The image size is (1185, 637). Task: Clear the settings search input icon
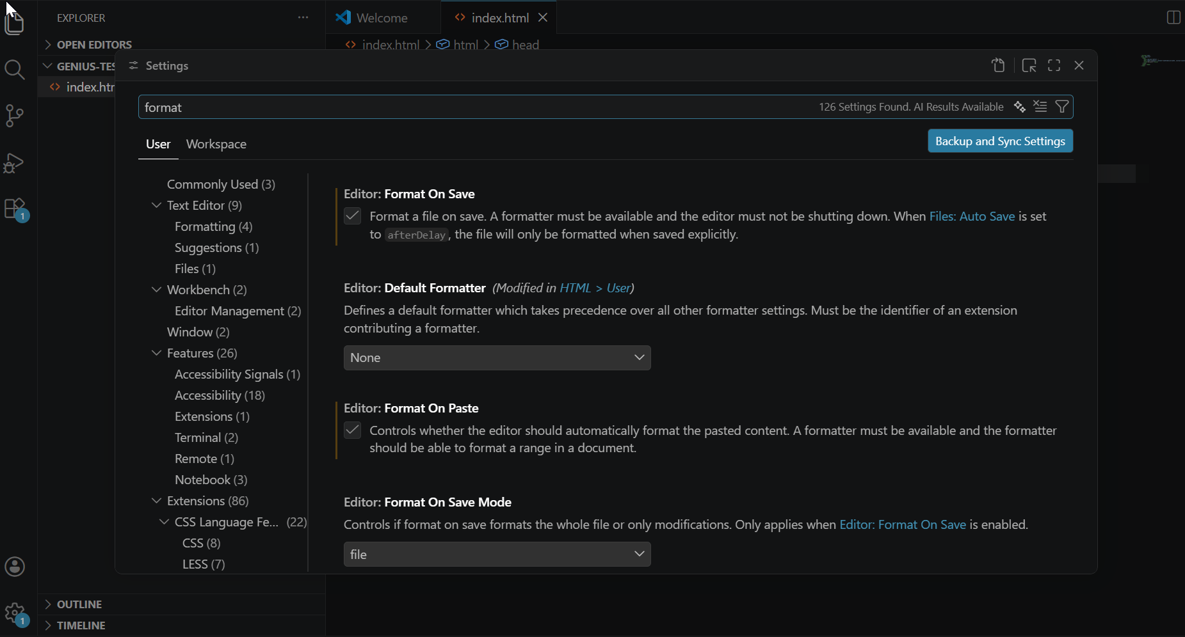click(1040, 107)
